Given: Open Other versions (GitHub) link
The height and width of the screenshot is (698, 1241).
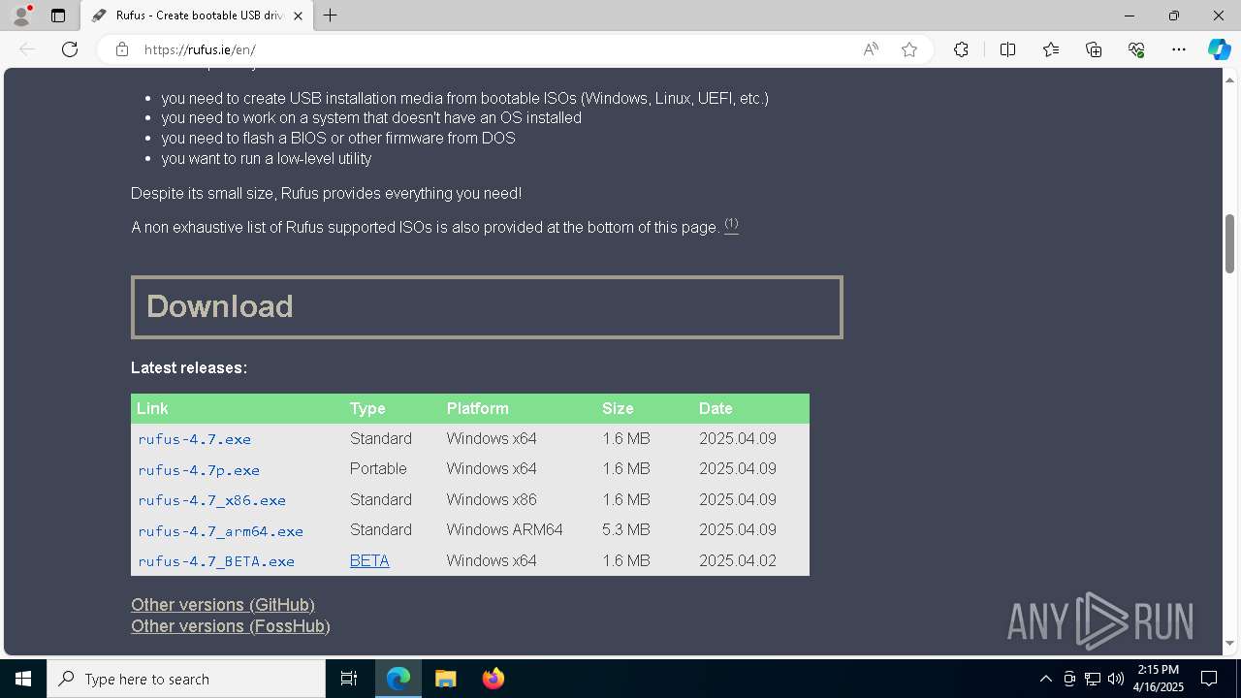Looking at the screenshot, I should click(223, 605).
